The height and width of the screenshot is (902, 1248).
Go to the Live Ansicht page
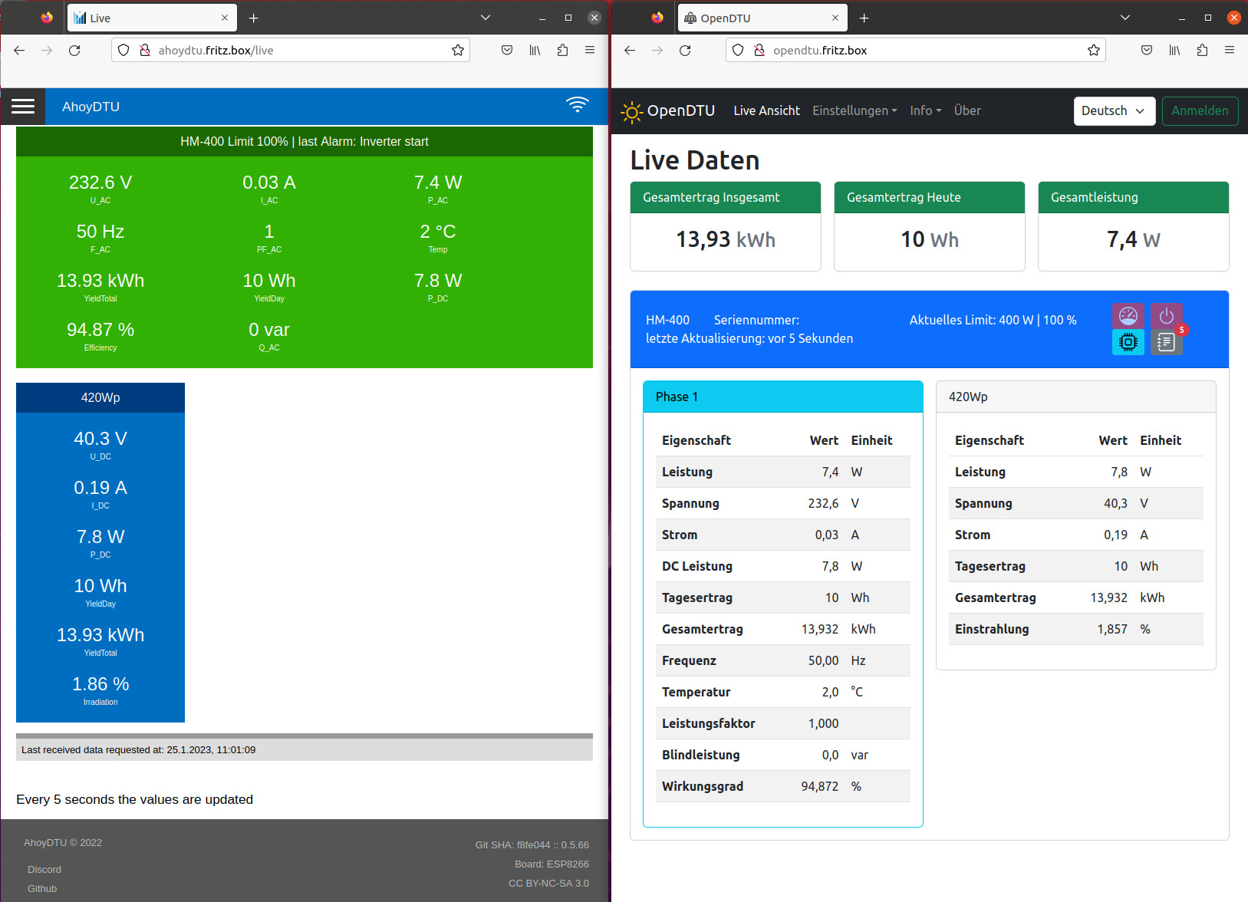tap(766, 110)
